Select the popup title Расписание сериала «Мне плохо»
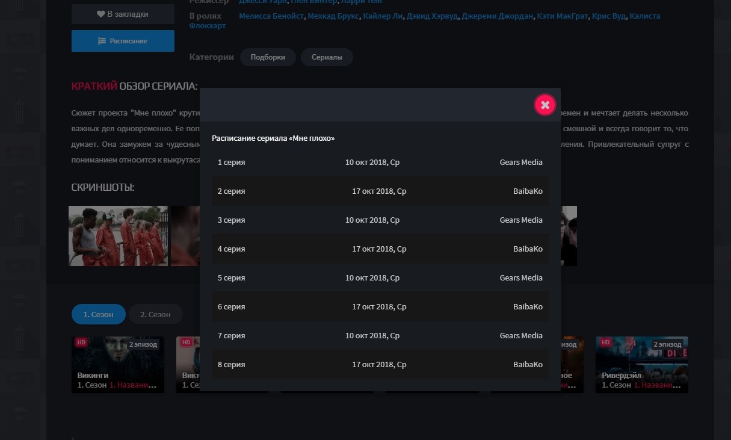This screenshot has height=440, width=731. pos(273,138)
